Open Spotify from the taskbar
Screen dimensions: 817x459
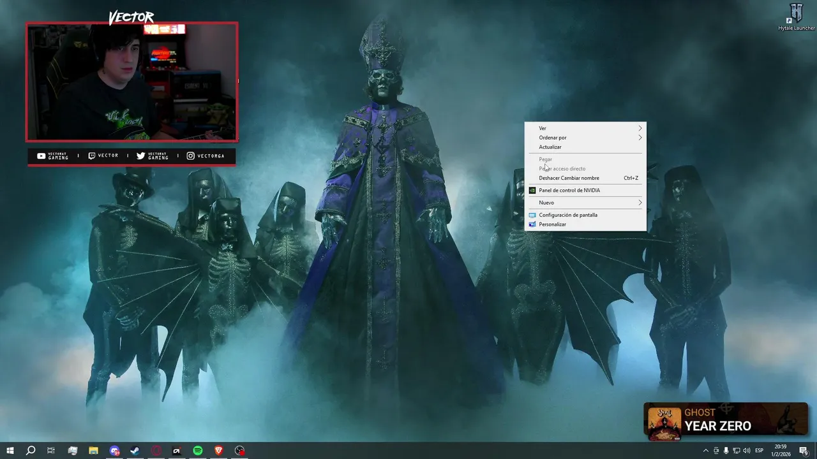198,451
